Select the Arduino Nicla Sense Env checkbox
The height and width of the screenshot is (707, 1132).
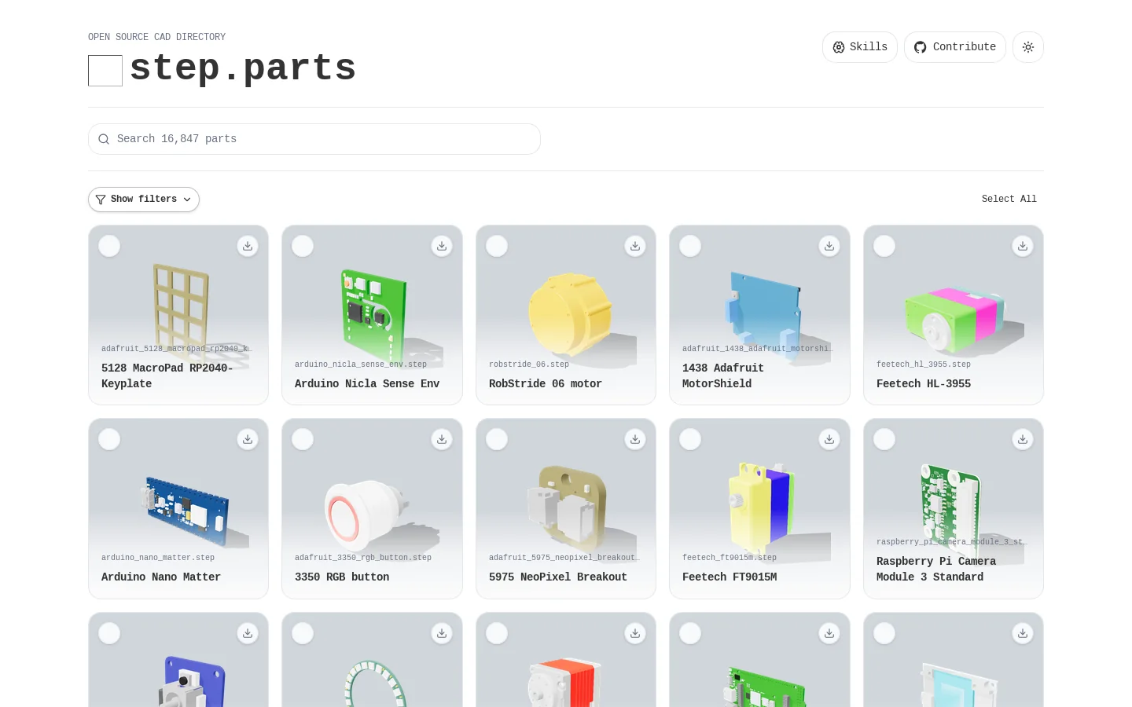pyautogui.click(x=303, y=246)
